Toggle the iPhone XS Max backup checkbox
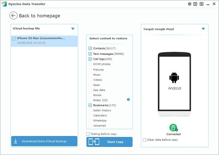Viewport: 219px width, 155px height. [x=14, y=39]
